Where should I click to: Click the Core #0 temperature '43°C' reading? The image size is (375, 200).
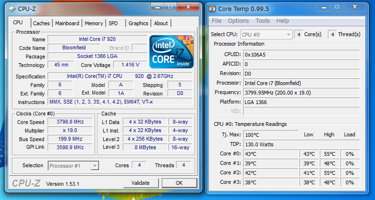click(x=271, y=154)
